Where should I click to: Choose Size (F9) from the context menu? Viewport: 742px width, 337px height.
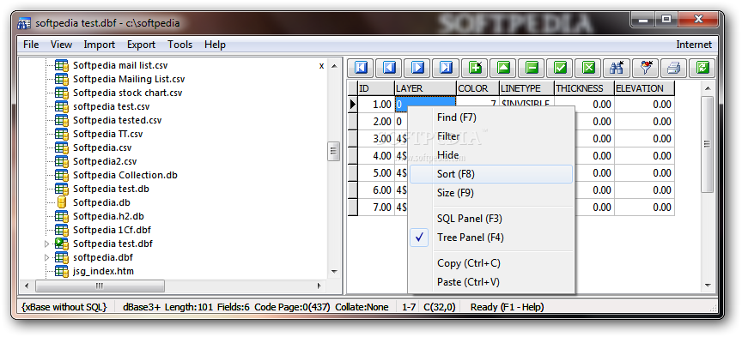(490, 193)
